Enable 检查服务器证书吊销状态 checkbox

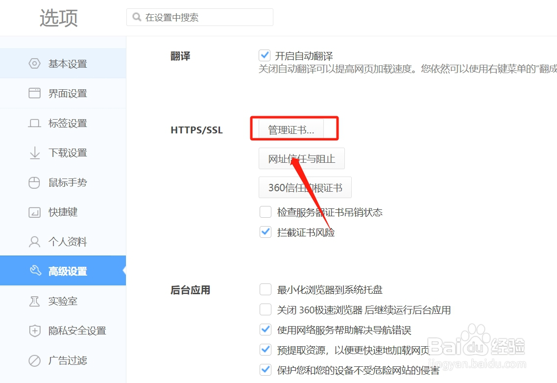tap(266, 212)
